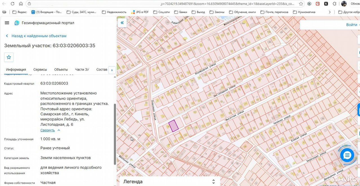Open the JPG в PDF bookmark
The image size is (360, 186).
(x=140, y=12)
